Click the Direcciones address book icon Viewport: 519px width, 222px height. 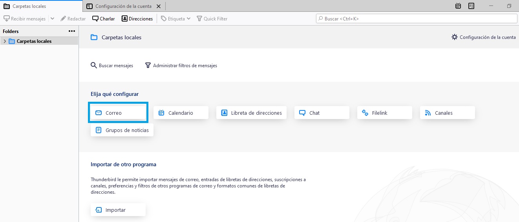point(124,18)
